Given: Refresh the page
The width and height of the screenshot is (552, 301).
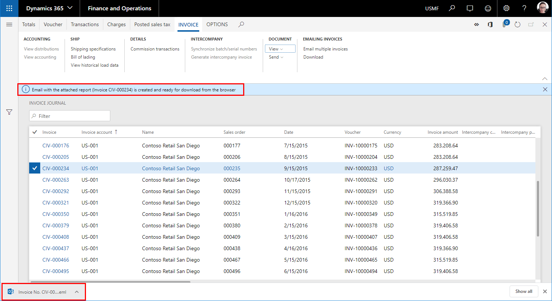Looking at the screenshot, I should point(517,24).
